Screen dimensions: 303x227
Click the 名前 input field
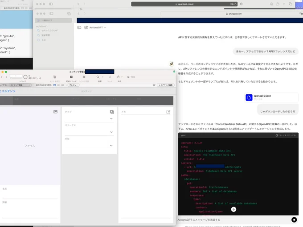pos(30,195)
